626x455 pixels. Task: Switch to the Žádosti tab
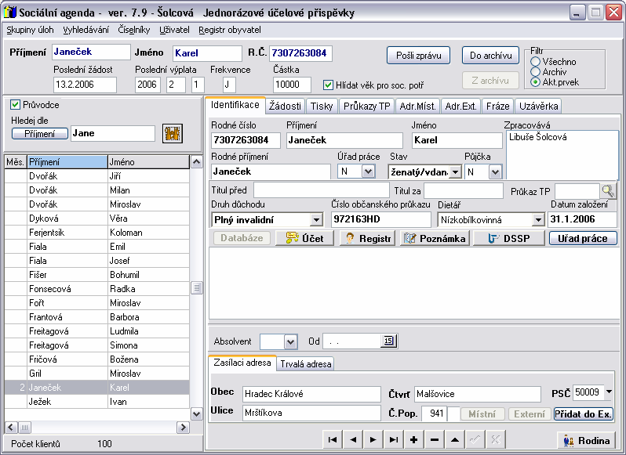pyautogui.click(x=285, y=106)
